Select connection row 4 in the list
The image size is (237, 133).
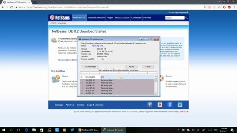[x=117, y=88]
